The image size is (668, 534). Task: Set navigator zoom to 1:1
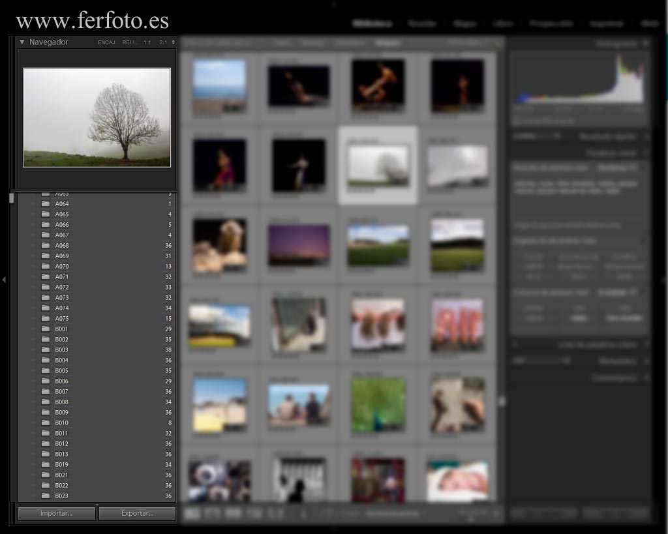[x=147, y=42]
